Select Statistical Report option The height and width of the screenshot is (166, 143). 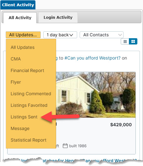tap(29, 140)
